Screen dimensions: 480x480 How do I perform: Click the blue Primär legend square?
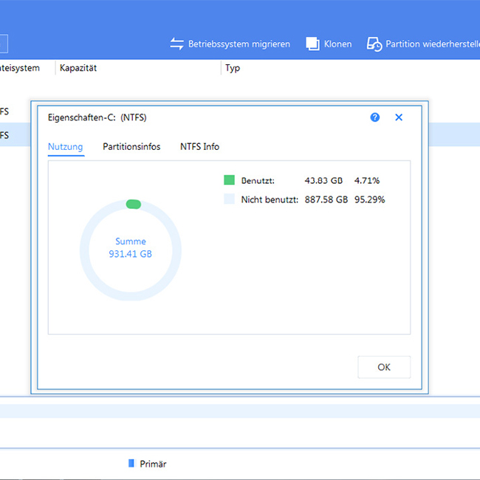coord(131,463)
